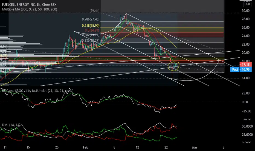The height and width of the screenshot is (151, 255).
Task: Click the 0.5(24.81) Fibonacci level label
Action: click(x=92, y=30)
